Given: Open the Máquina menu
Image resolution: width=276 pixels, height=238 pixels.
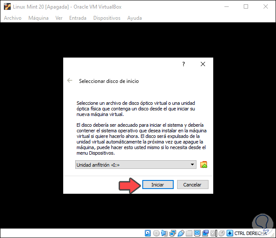Looking at the screenshot, I should [38, 18].
